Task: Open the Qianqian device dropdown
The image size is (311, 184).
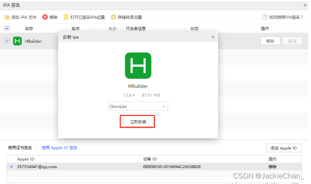Action: (138, 106)
